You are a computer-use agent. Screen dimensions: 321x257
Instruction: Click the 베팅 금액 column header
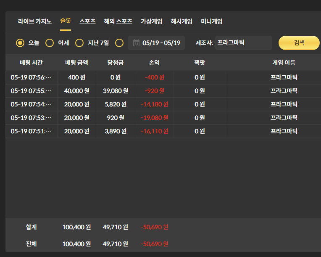point(76,63)
